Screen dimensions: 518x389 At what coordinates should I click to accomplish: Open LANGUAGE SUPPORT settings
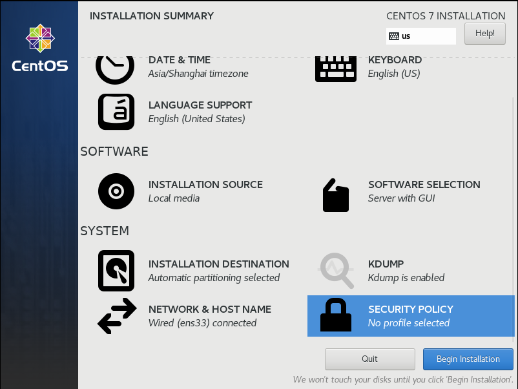[200, 105]
